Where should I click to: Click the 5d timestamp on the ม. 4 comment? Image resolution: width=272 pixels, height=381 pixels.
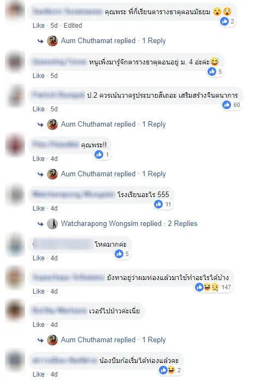pyautogui.click(x=54, y=76)
